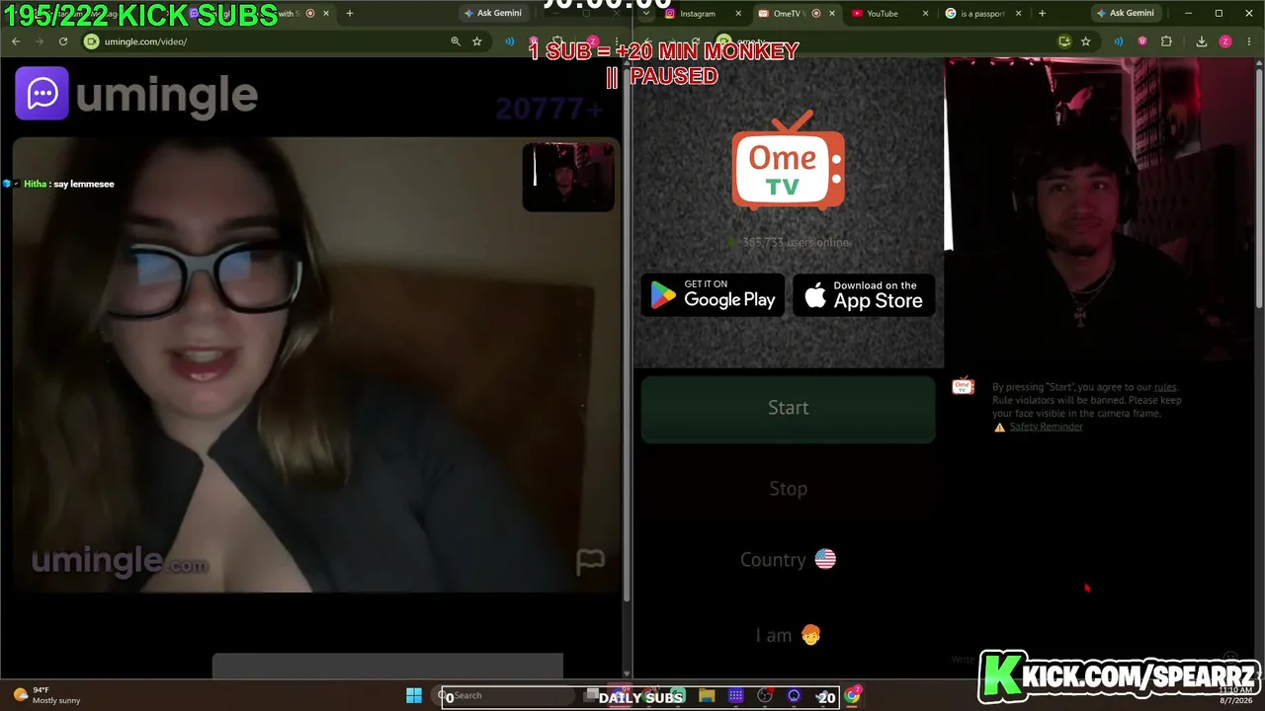Open the Download on the App Store badge
The image size is (1265, 711).
[x=864, y=294]
